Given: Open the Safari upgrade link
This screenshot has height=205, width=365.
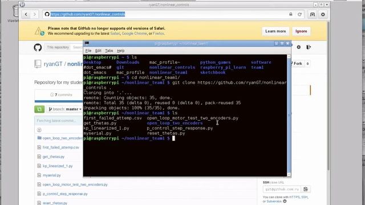Looking at the screenshot, I should pyautogui.click(x=115, y=34).
